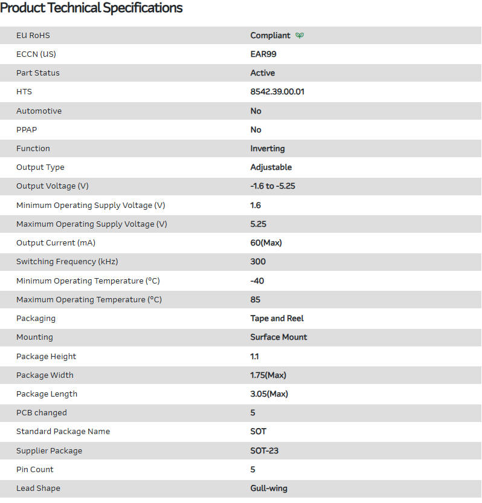Select the Supplier Package SOT-23 value

(x=264, y=451)
